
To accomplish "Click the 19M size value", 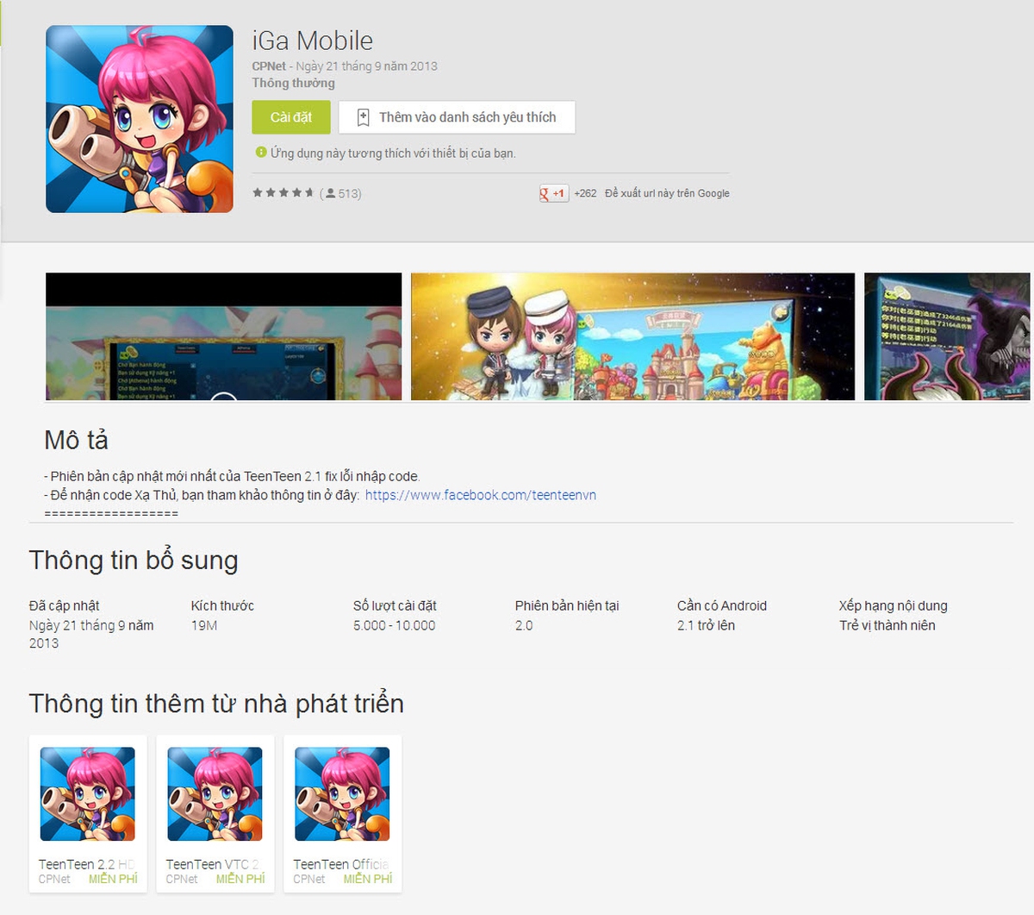I will pyautogui.click(x=204, y=625).
